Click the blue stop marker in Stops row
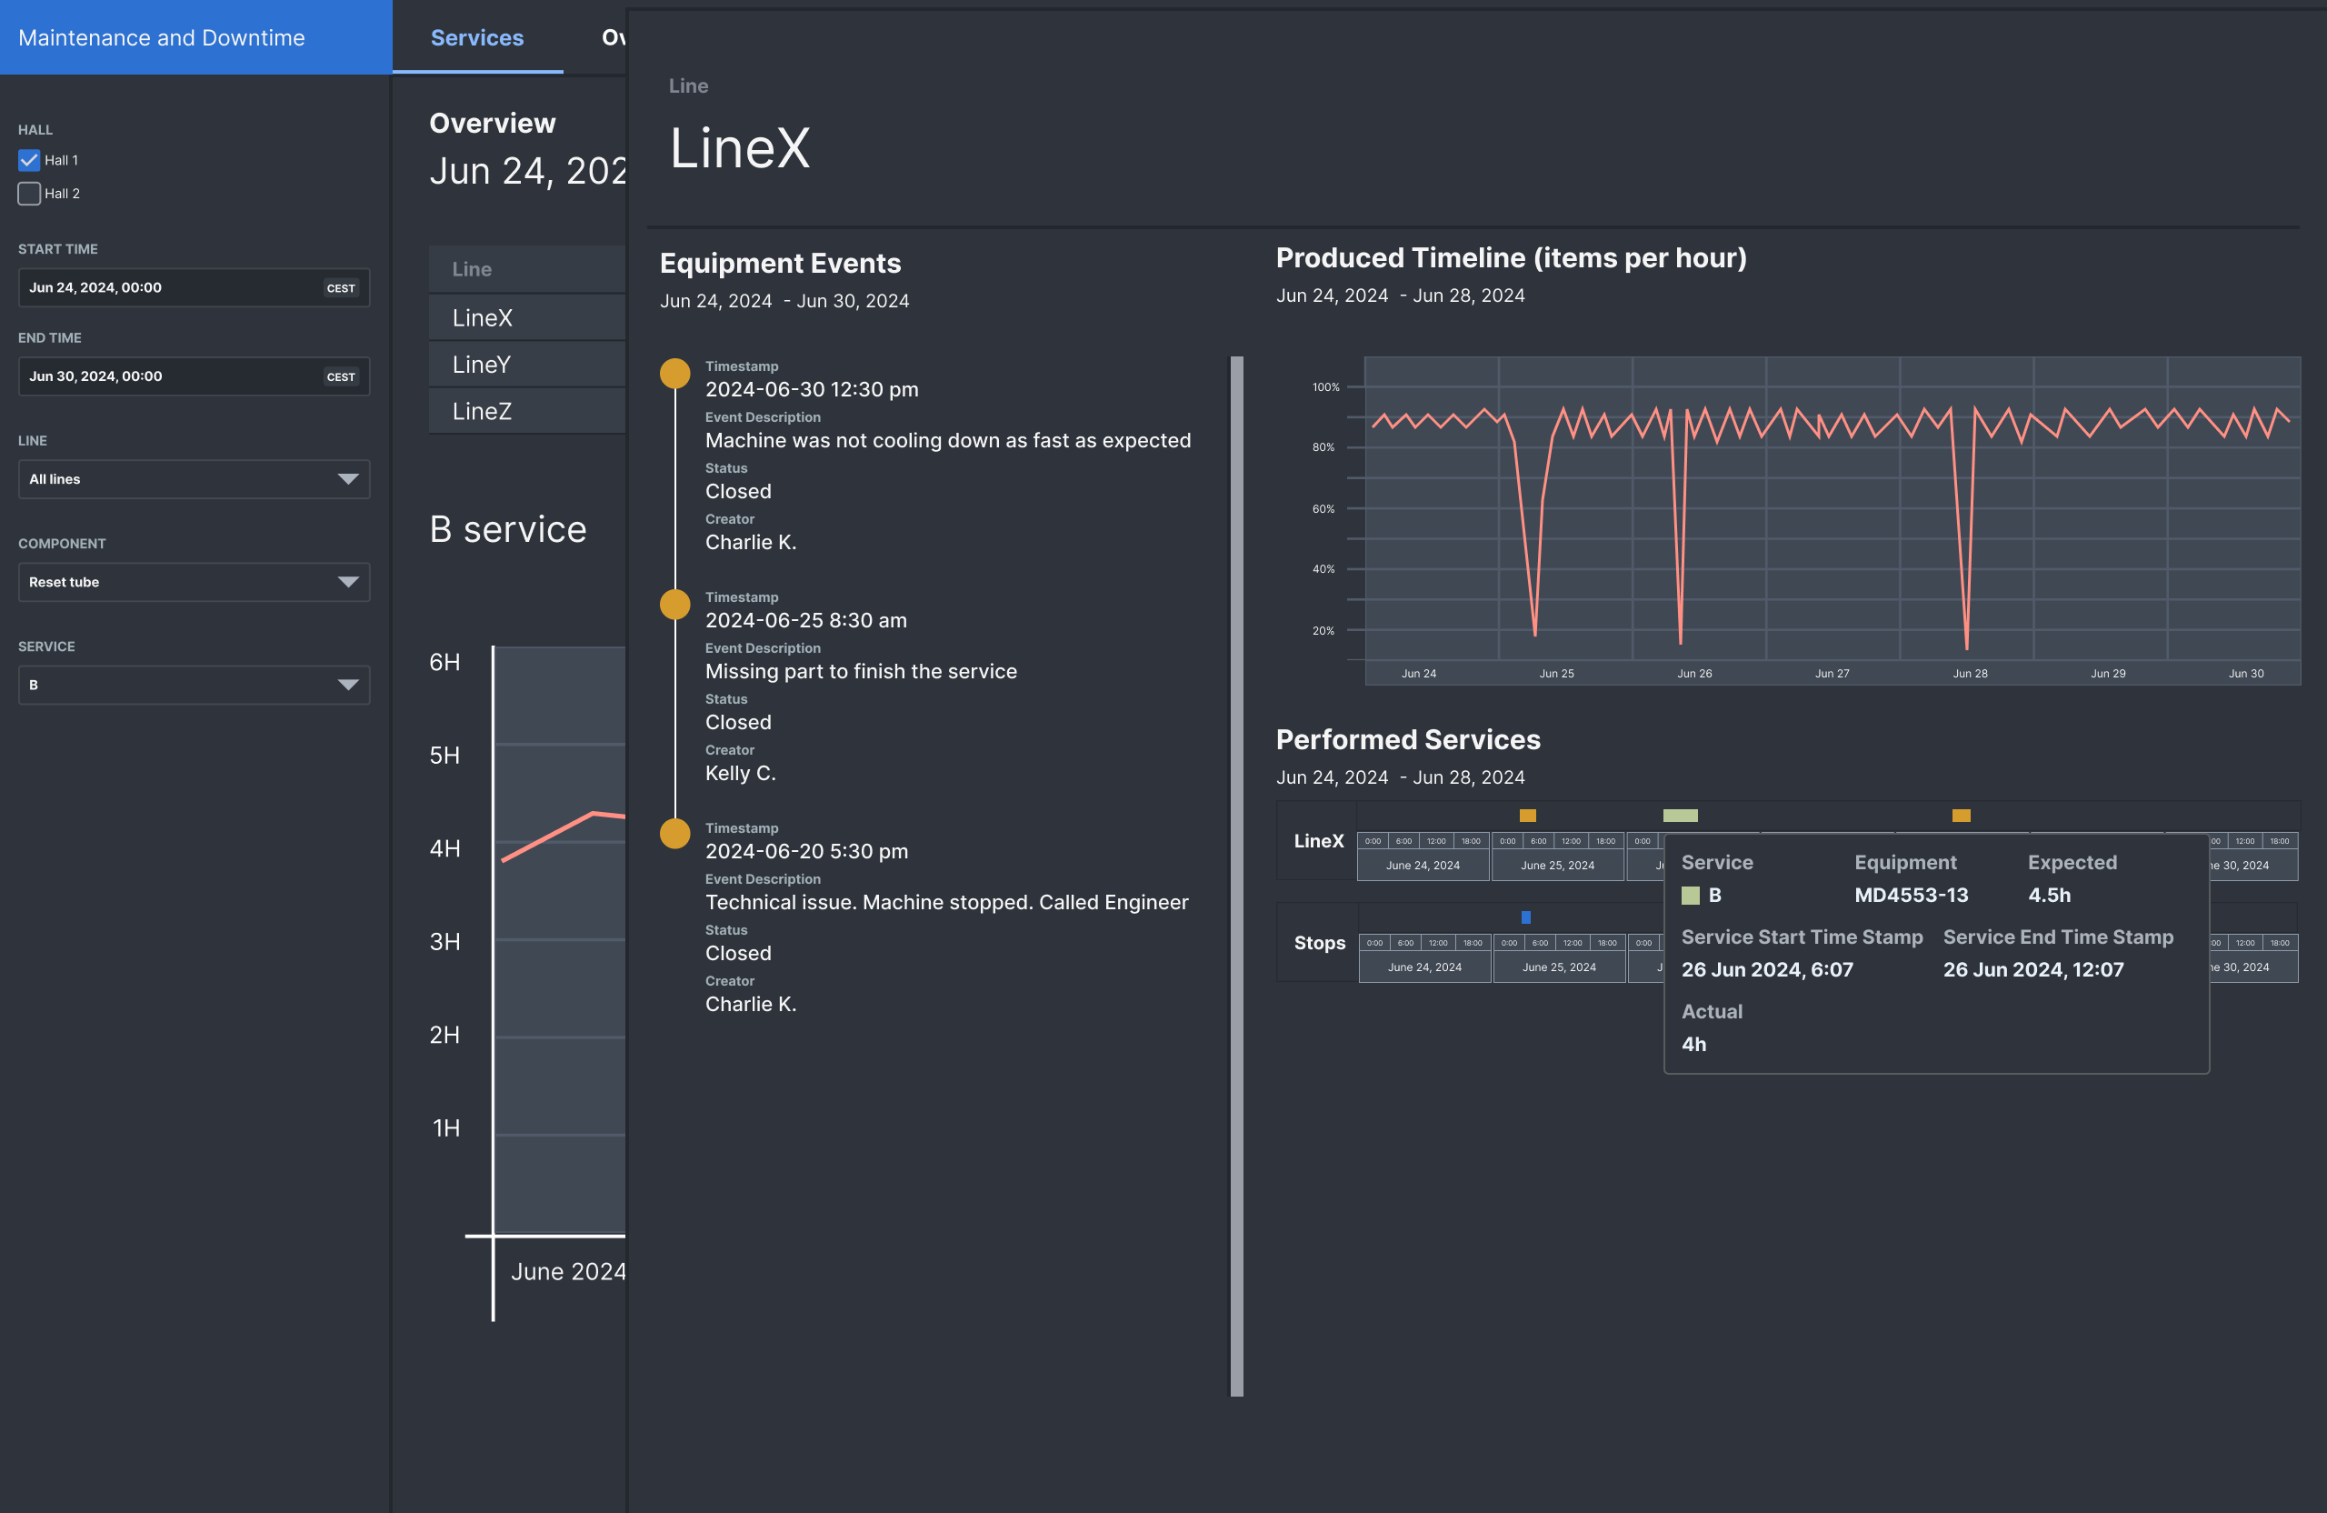Screen dimensions: 2327x1513 pos(1525,917)
